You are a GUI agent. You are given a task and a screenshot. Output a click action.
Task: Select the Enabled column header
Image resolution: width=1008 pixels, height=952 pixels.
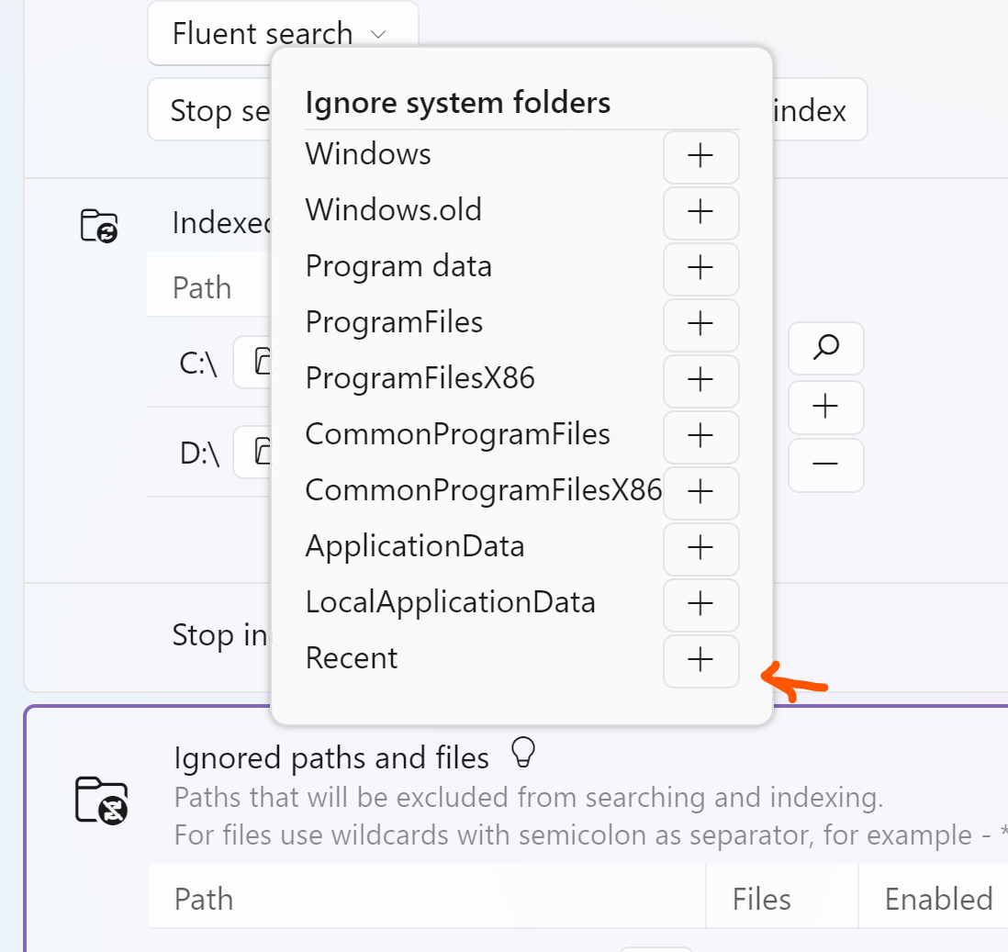938,899
